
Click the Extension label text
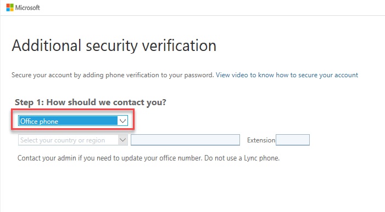[261, 140]
